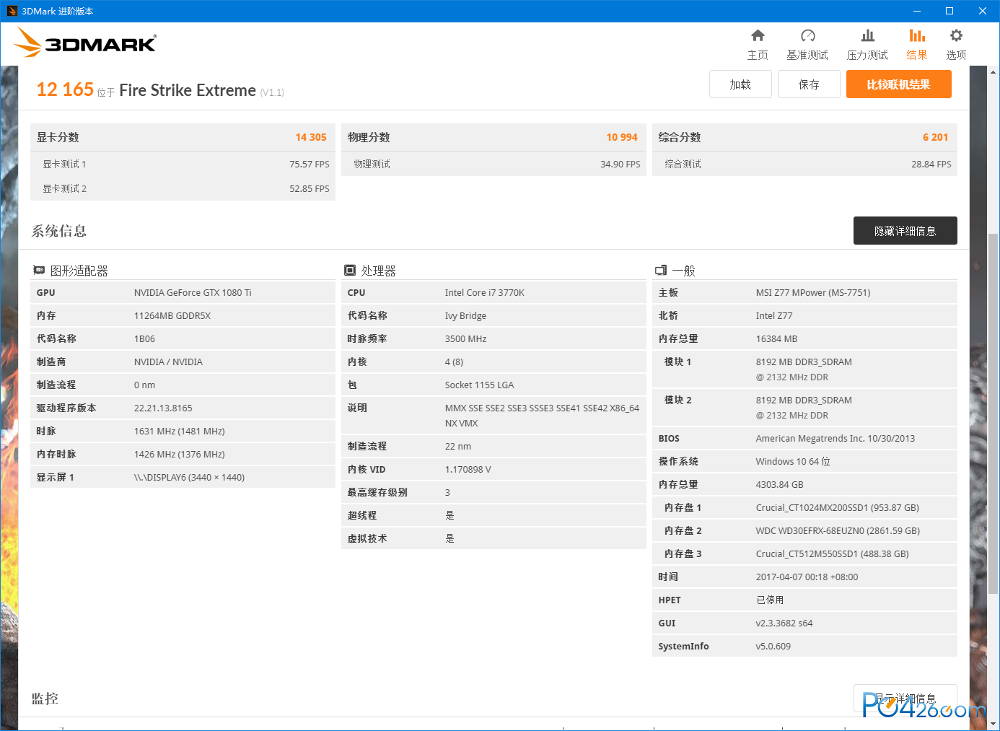Click the 加载 button
Viewport: 1000px width, 731px height.
(x=740, y=84)
